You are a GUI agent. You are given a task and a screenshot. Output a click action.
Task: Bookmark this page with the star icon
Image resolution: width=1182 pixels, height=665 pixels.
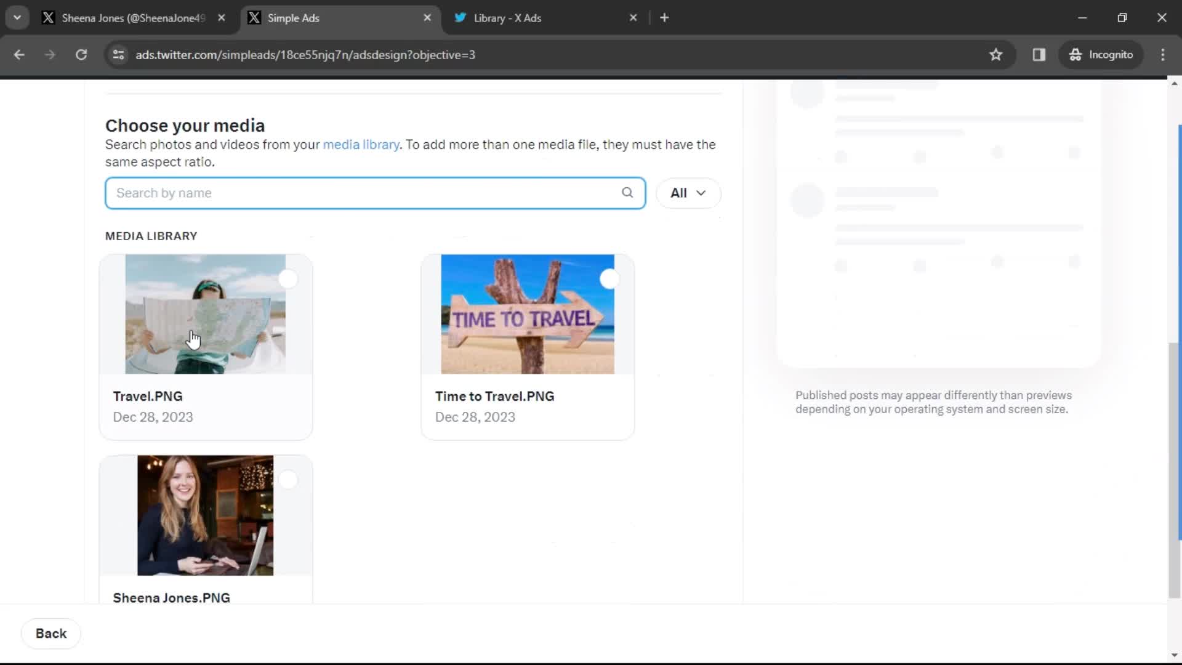click(995, 55)
